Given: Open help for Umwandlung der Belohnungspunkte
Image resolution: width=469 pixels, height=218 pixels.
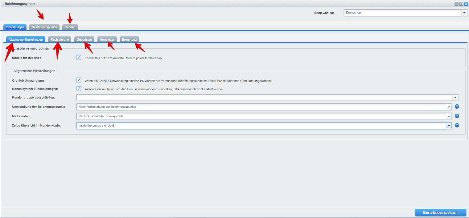Looking at the screenshot, I should point(457,107).
